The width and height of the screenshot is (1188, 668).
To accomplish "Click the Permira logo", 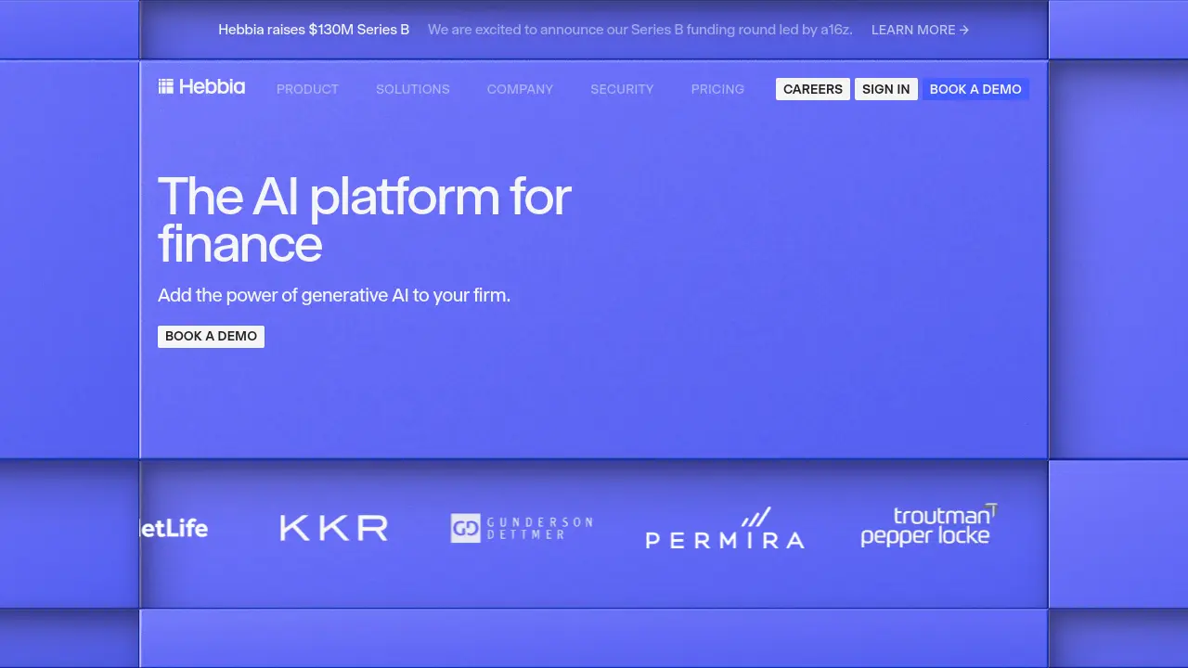I will (725, 528).
